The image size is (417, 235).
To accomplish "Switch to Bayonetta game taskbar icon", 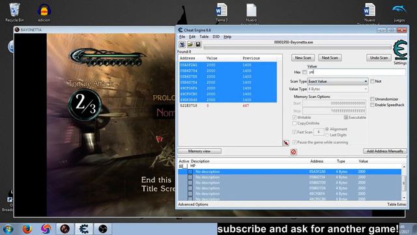I will (x=65, y=229).
